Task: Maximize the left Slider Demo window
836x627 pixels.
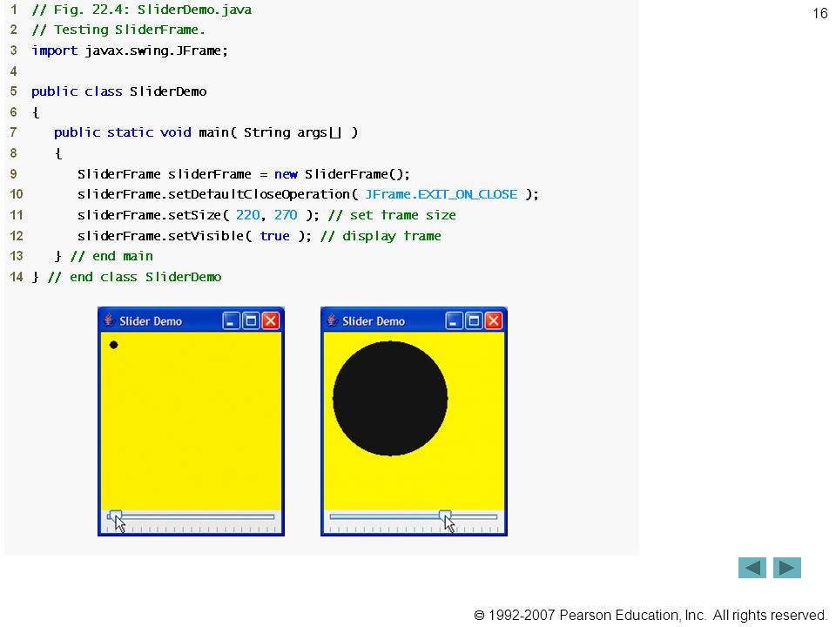Action: pos(251,321)
